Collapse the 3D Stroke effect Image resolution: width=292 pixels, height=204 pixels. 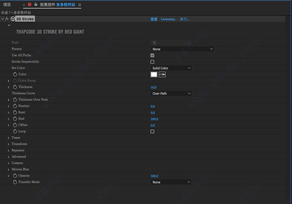coord(2,19)
